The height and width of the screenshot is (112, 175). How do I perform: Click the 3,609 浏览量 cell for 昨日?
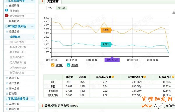[x=69, y=86]
